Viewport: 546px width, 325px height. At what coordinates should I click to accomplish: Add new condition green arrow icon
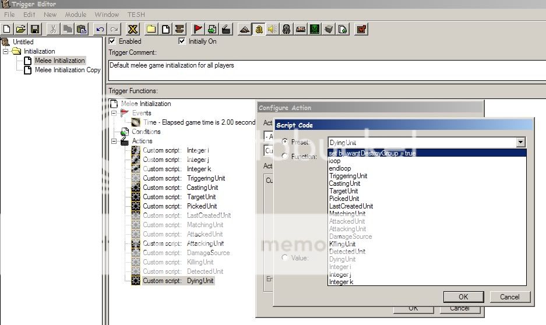pos(212,29)
